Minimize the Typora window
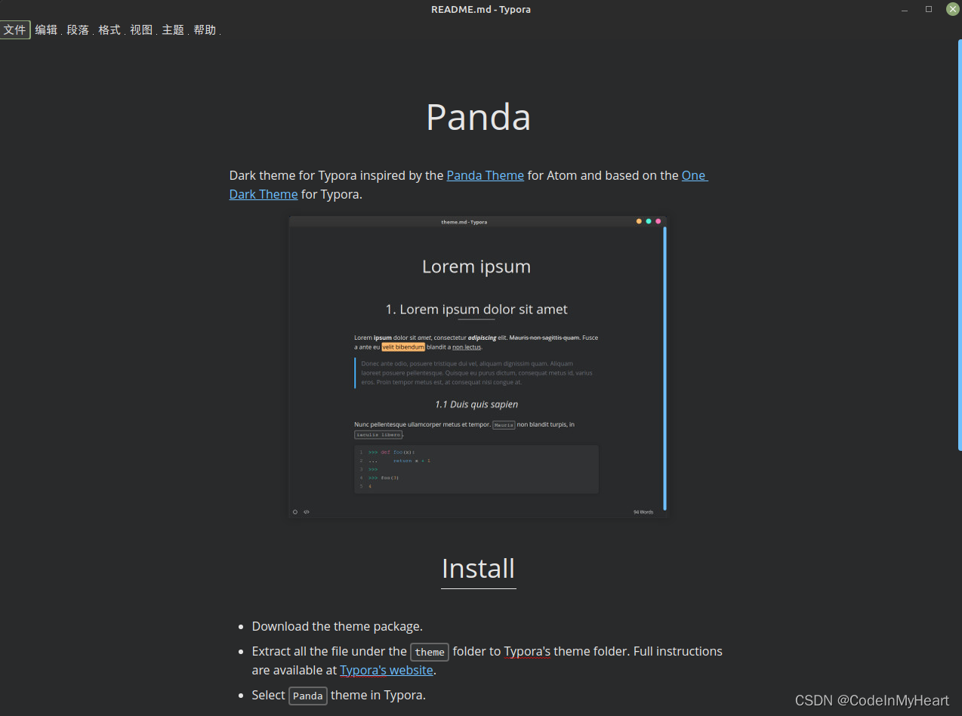Image resolution: width=962 pixels, height=716 pixels. [905, 10]
